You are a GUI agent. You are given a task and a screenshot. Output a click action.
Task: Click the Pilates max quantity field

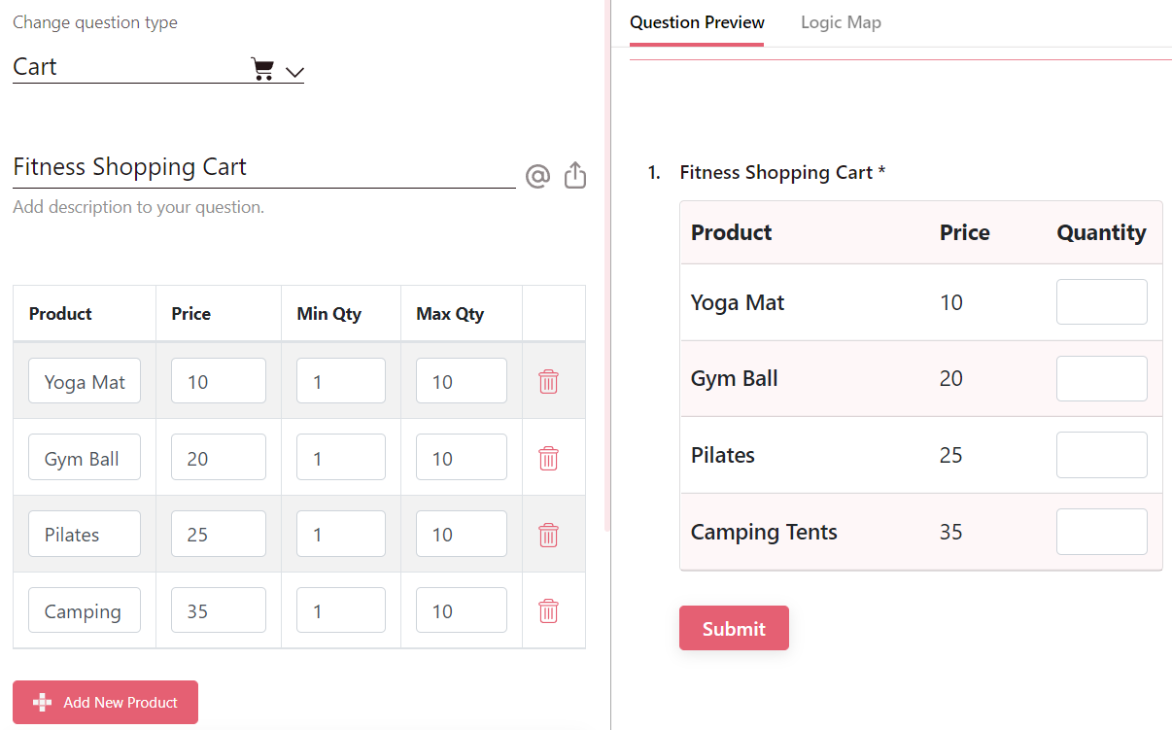click(x=461, y=535)
